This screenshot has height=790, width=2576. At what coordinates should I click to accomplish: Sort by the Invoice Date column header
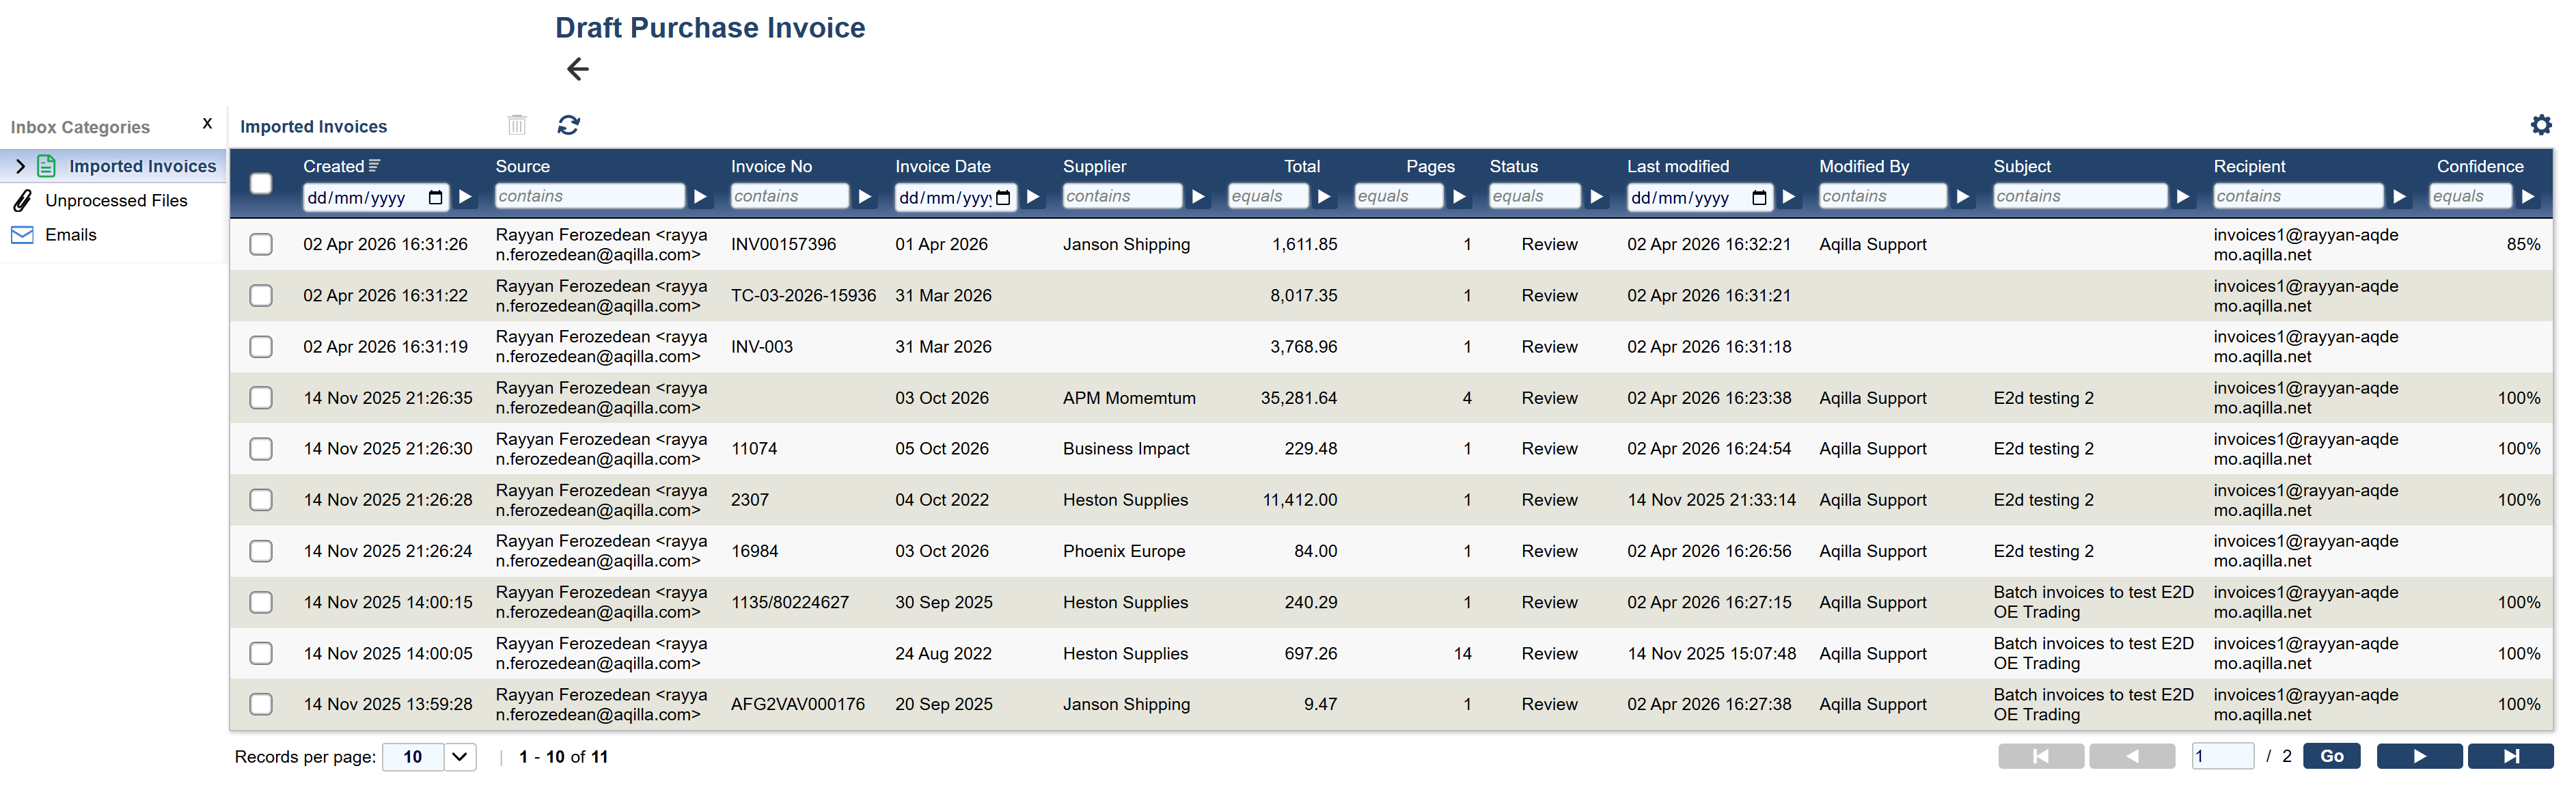[x=942, y=166]
